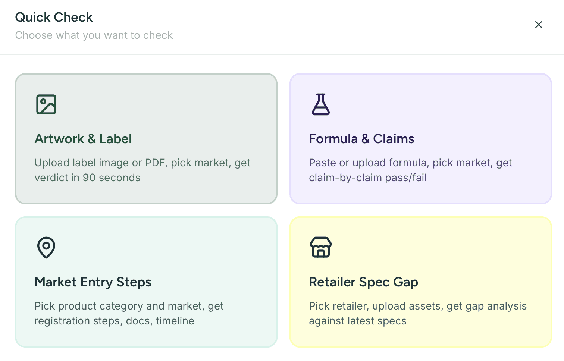Screen dimensions: 564x361
Task: Pick the Retailer Spec Gap heading
Action: [363, 282]
